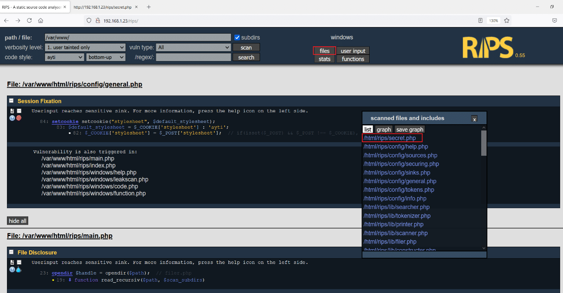Click the File Disclosure data leak drop icon
The image size is (563, 293).
tap(19, 270)
